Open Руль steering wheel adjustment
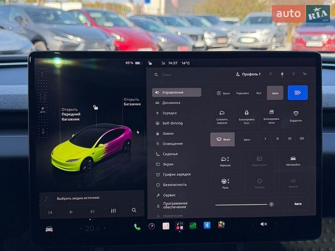 [x=225, y=184]
